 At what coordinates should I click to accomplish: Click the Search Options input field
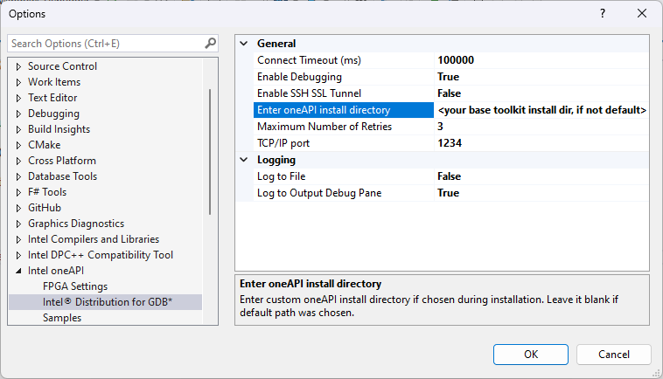point(105,43)
